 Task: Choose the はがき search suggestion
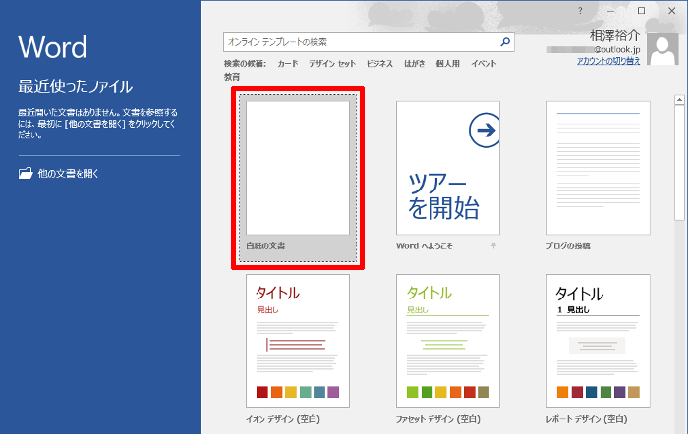414,64
